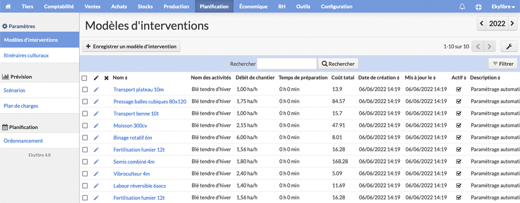Open the RH menu

point(281,6)
